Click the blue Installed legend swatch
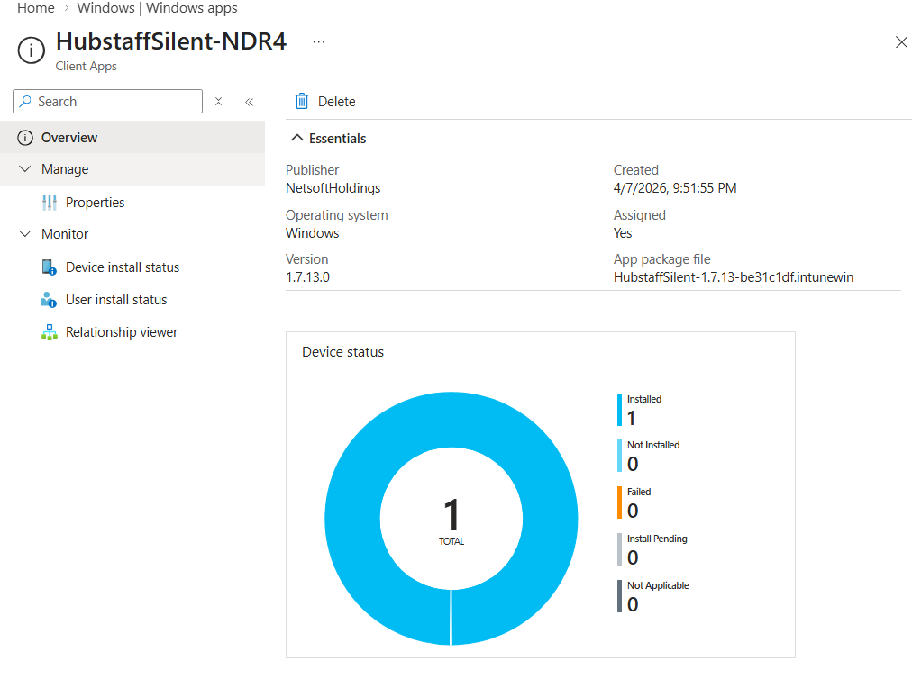Viewport: 912px width, 679px height. pos(619,409)
